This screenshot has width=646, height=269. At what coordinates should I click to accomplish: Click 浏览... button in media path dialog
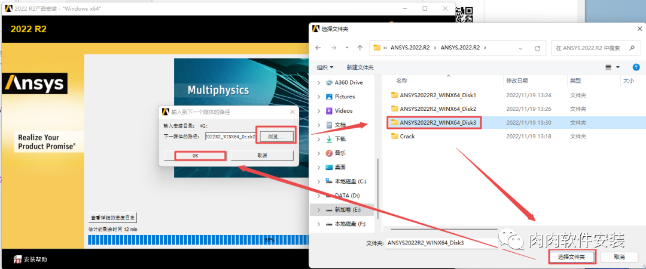tap(276, 137)
